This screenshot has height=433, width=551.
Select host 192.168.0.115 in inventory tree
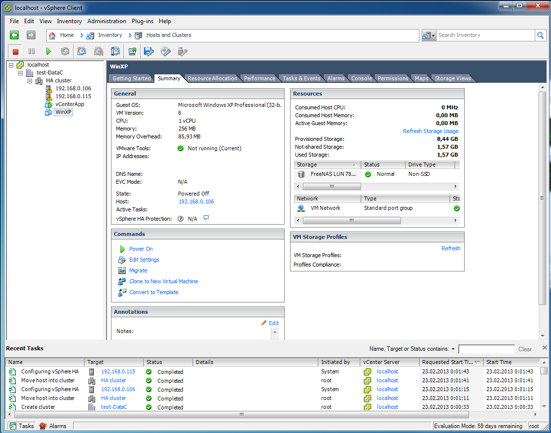pyautogui.click(x=73, y=96)
